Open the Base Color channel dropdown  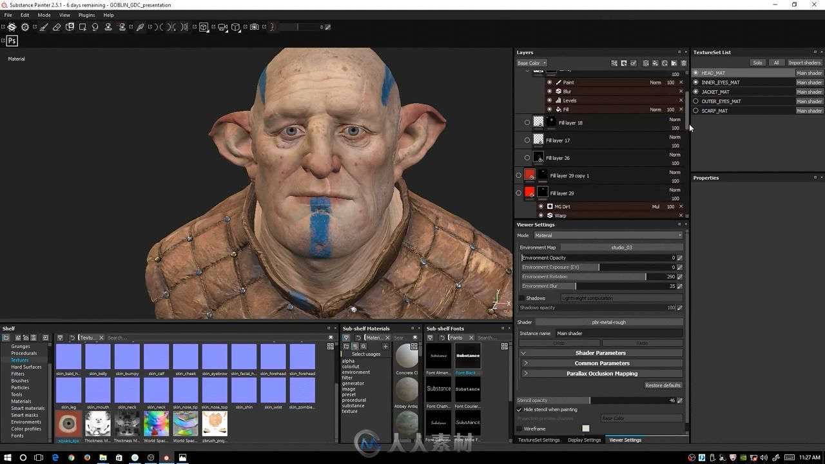(532, 63)
